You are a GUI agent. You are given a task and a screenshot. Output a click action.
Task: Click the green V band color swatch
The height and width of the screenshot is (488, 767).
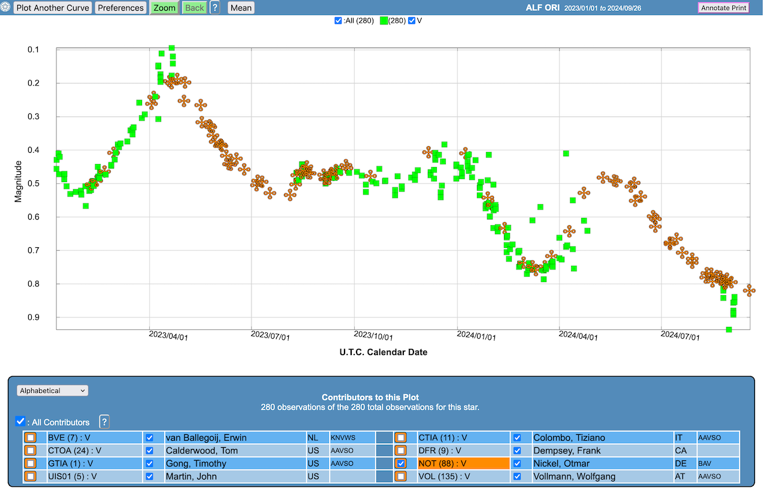(x=383, y=21)
